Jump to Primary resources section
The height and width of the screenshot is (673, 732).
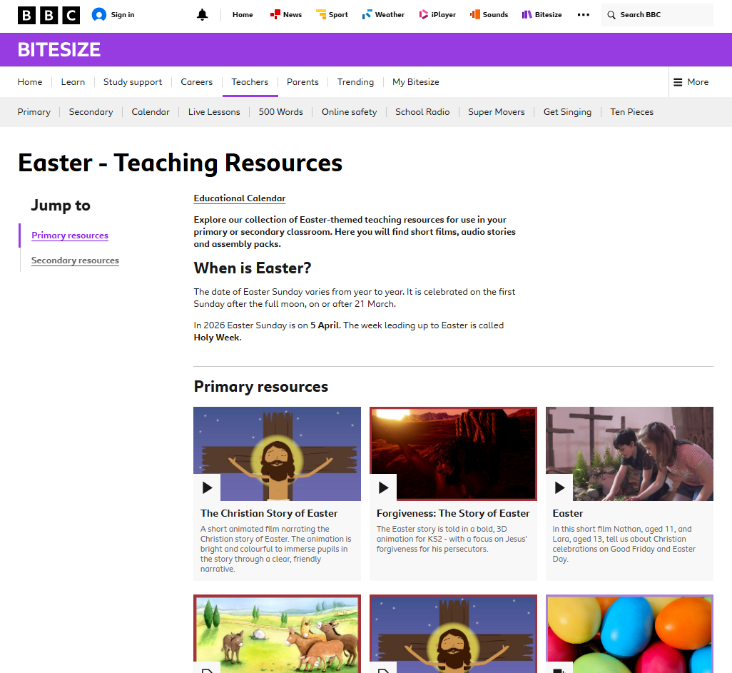(70, 236)
